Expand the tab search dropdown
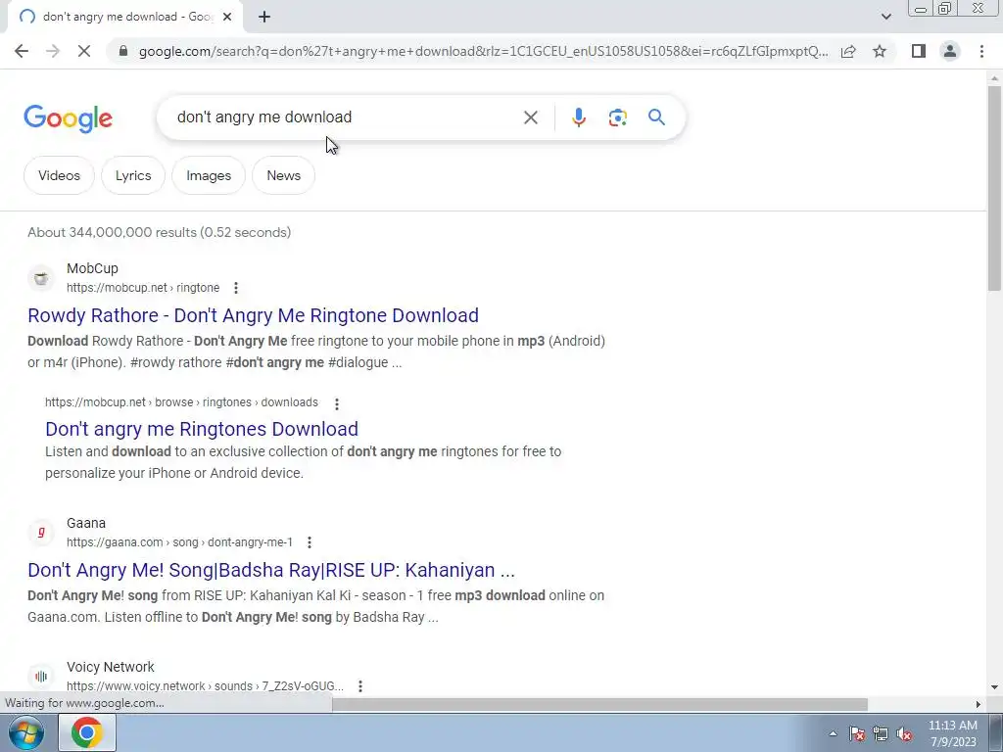 pos(885,17)
